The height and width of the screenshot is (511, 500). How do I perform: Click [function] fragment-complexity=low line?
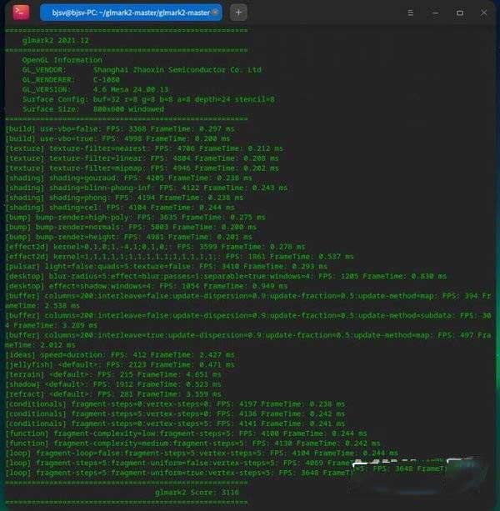187,433
